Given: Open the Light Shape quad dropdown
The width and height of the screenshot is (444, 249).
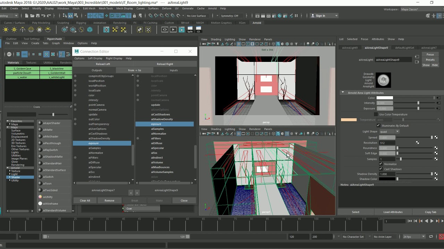Looking at the screenshot, I should [389, 131].
